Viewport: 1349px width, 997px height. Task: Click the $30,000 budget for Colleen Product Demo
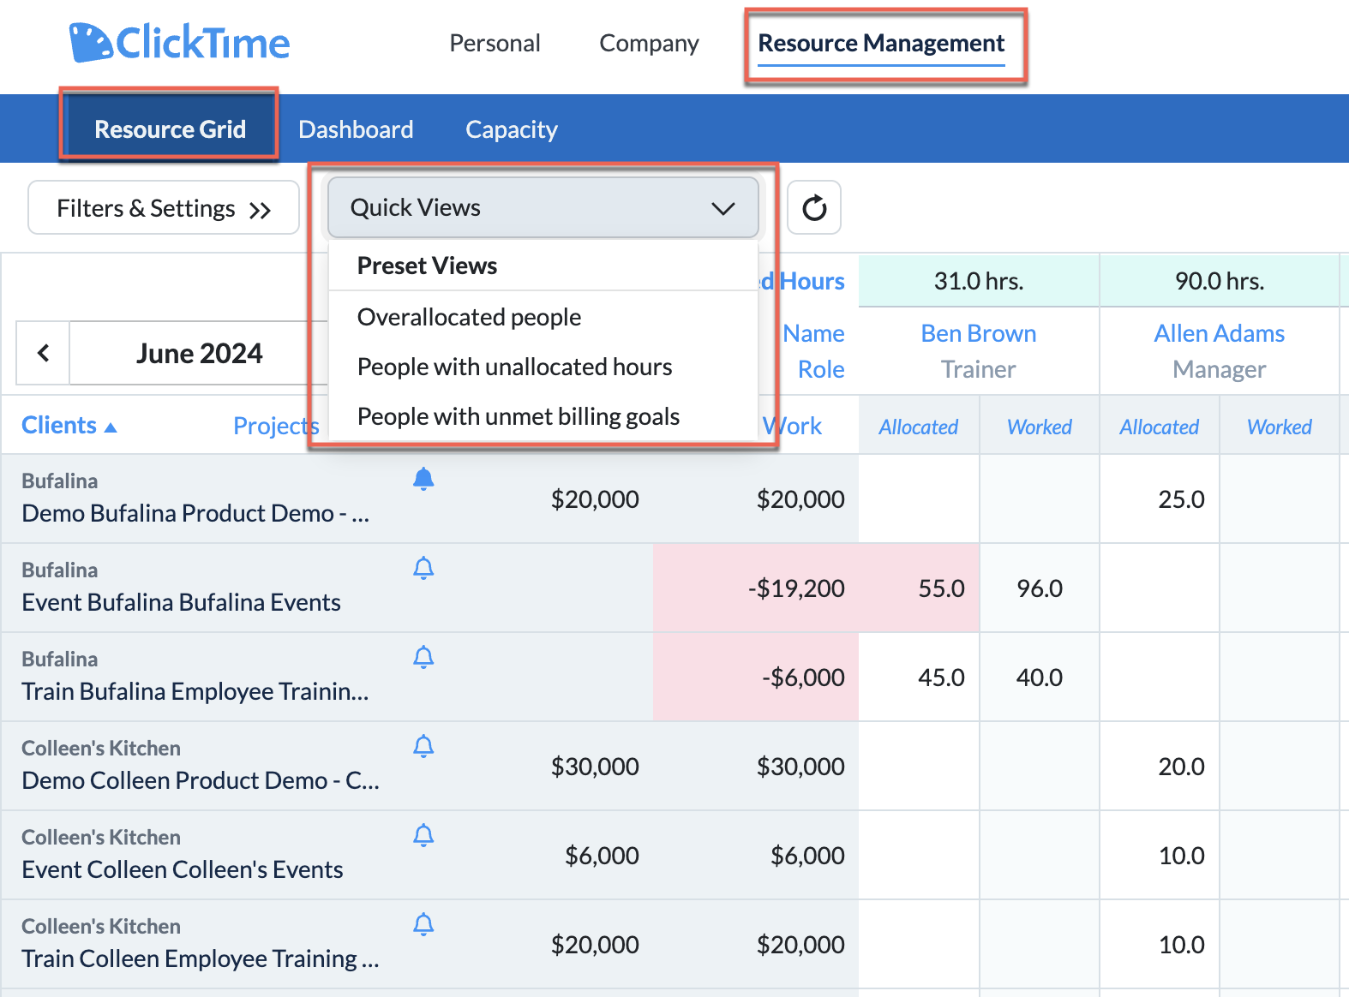595,767
